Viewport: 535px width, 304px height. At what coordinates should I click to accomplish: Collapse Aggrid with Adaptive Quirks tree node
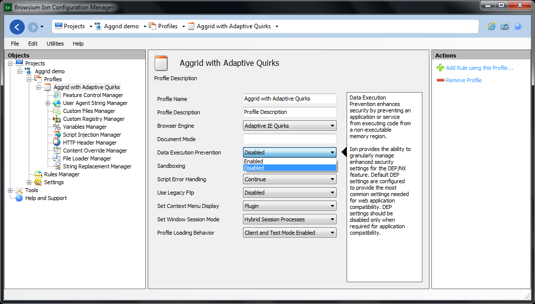(38, 87)
